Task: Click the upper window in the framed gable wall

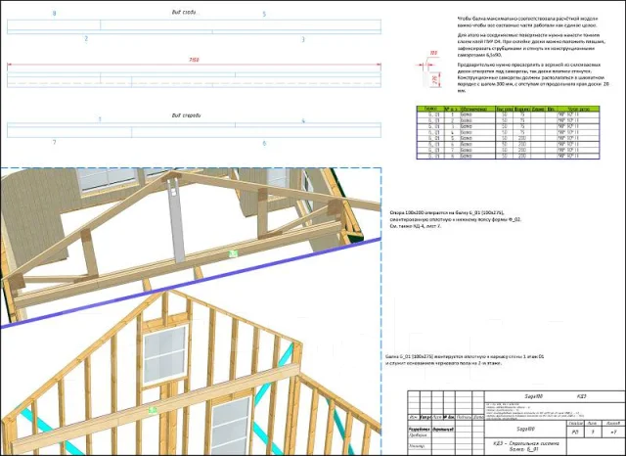Action: [x=165, y=355]
